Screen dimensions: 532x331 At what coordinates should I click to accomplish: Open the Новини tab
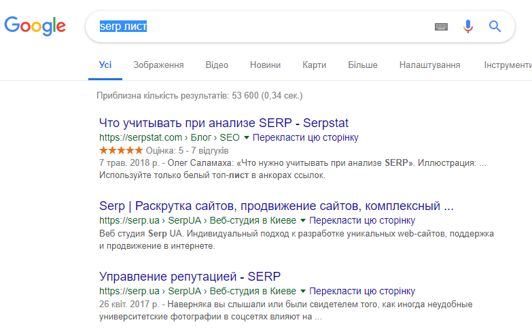(266, 65)
